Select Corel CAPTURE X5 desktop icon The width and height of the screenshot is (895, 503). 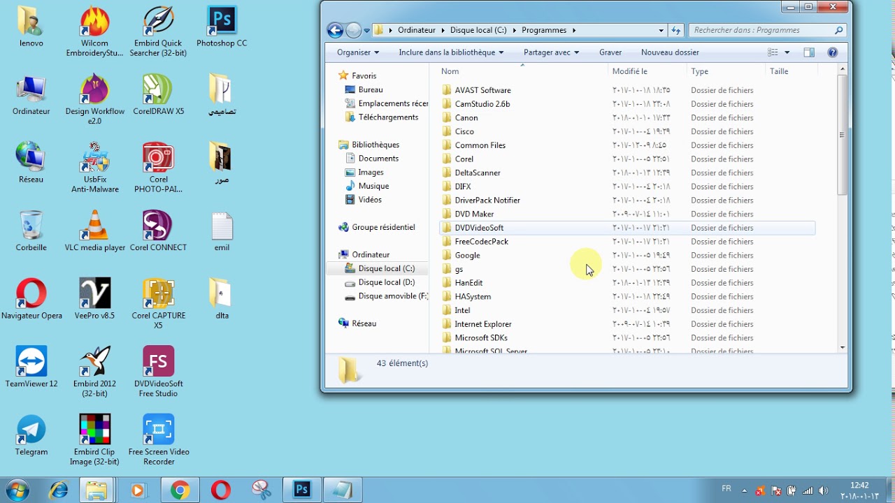click(x=159, y=304)
